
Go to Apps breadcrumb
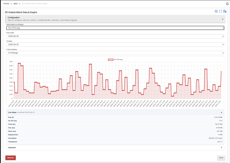16,4
